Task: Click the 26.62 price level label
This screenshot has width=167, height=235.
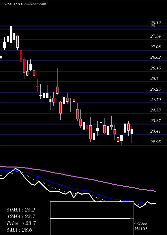Action: pos(156,57)
